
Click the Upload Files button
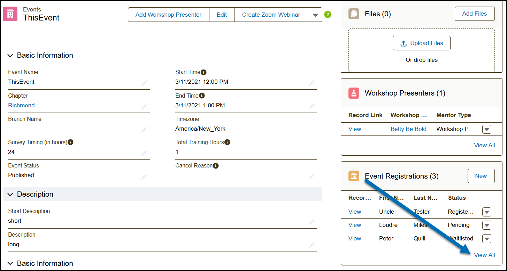[x=421, y=43]
